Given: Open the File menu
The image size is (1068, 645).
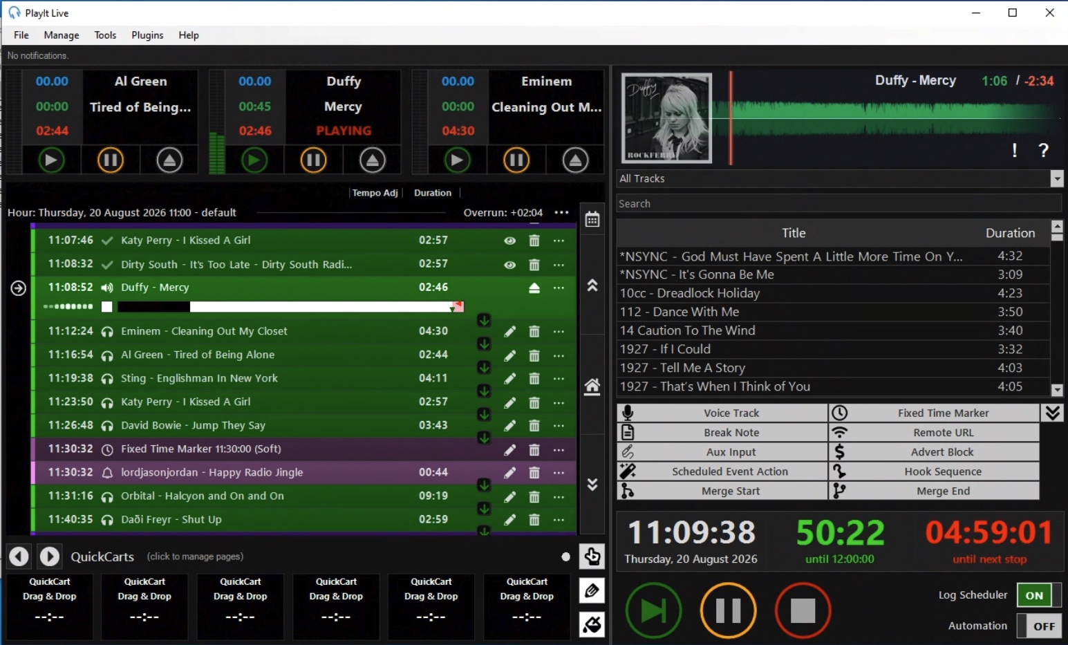Looking at the screenshot, I should 21,35.
